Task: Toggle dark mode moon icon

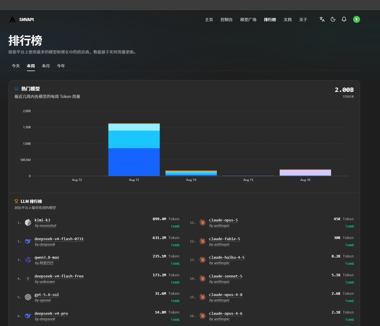Action: 333,19
